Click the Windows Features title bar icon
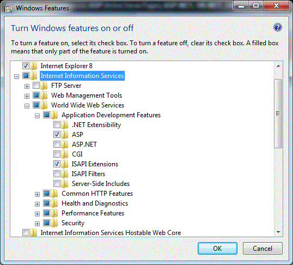This screenshot has width=293, height=265. click(8, 8)
